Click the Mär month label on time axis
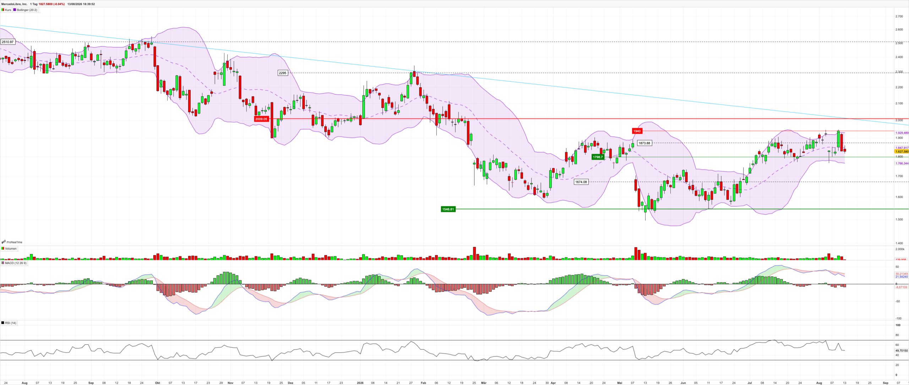 tap(484, 383)
